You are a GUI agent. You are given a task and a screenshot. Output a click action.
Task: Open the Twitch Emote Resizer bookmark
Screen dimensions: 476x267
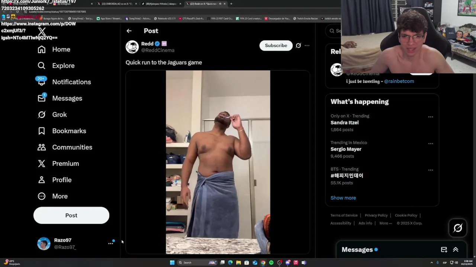(306, 19)
